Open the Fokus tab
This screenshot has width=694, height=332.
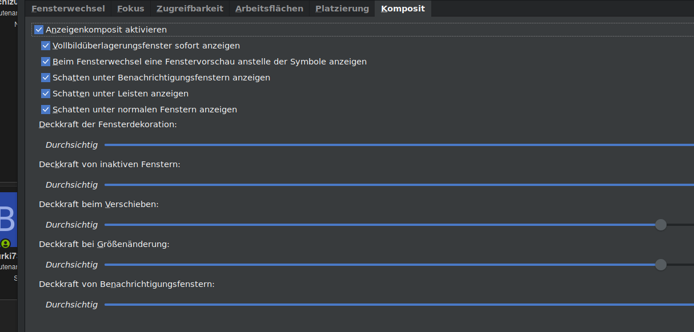pos(130,8)
